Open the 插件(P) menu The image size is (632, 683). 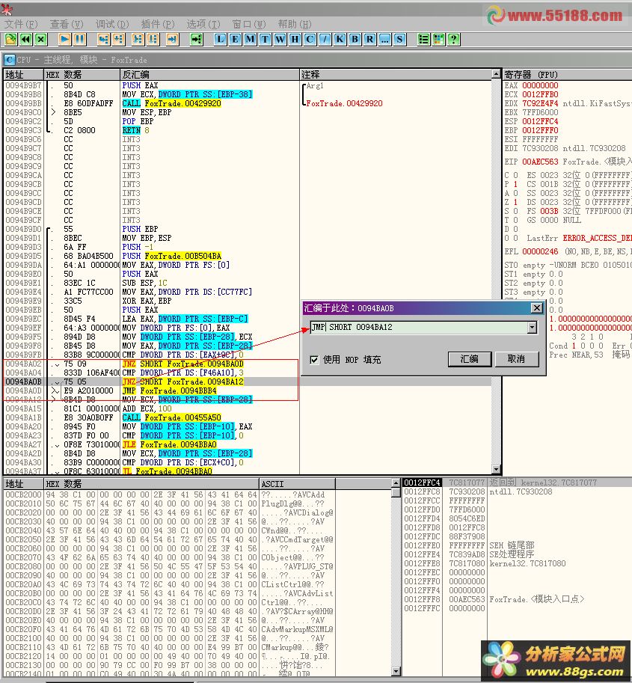(158, 24)
